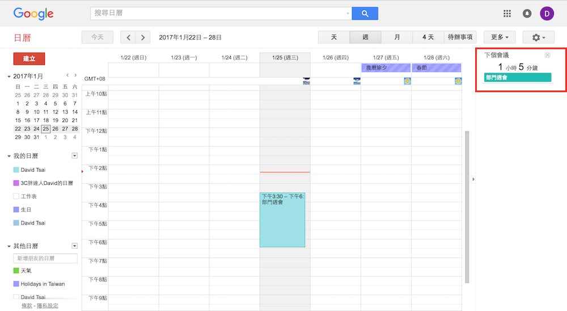Image resolution: width=567 pixels, height=311 pixels.
Task: Go to previous week arrow
Action: (129, 37)
